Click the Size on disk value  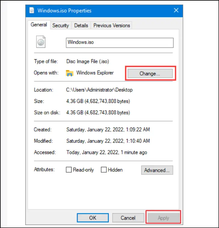[98, 112]
